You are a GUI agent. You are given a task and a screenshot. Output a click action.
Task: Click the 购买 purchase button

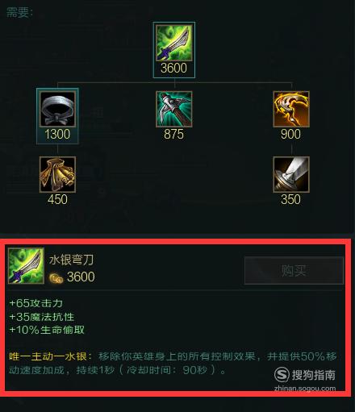tap(294, 270)
